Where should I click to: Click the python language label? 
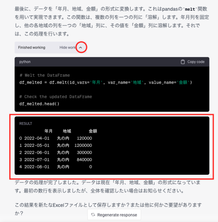25,62
